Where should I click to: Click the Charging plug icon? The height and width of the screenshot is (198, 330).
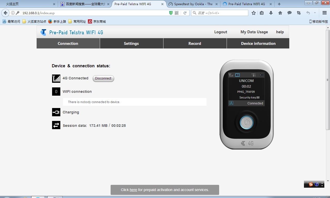(56, 112)
